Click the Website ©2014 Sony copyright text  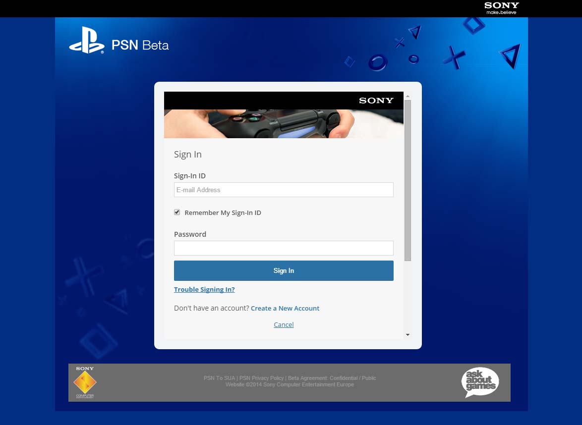pyautogui.click(x=290, y=384)
